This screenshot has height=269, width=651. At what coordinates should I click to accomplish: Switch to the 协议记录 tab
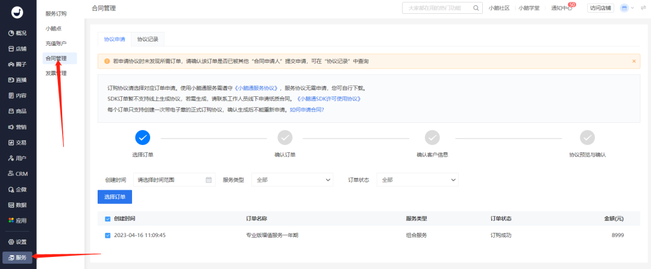[148, 39]
